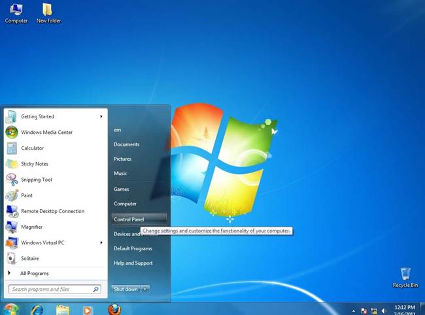Open the Getting Started icon
The height and width of the screenshot is (315, 425).
[12, 117]
